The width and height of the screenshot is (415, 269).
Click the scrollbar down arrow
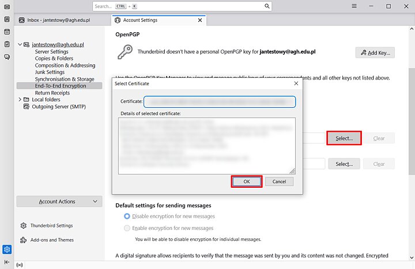(412, 257)
